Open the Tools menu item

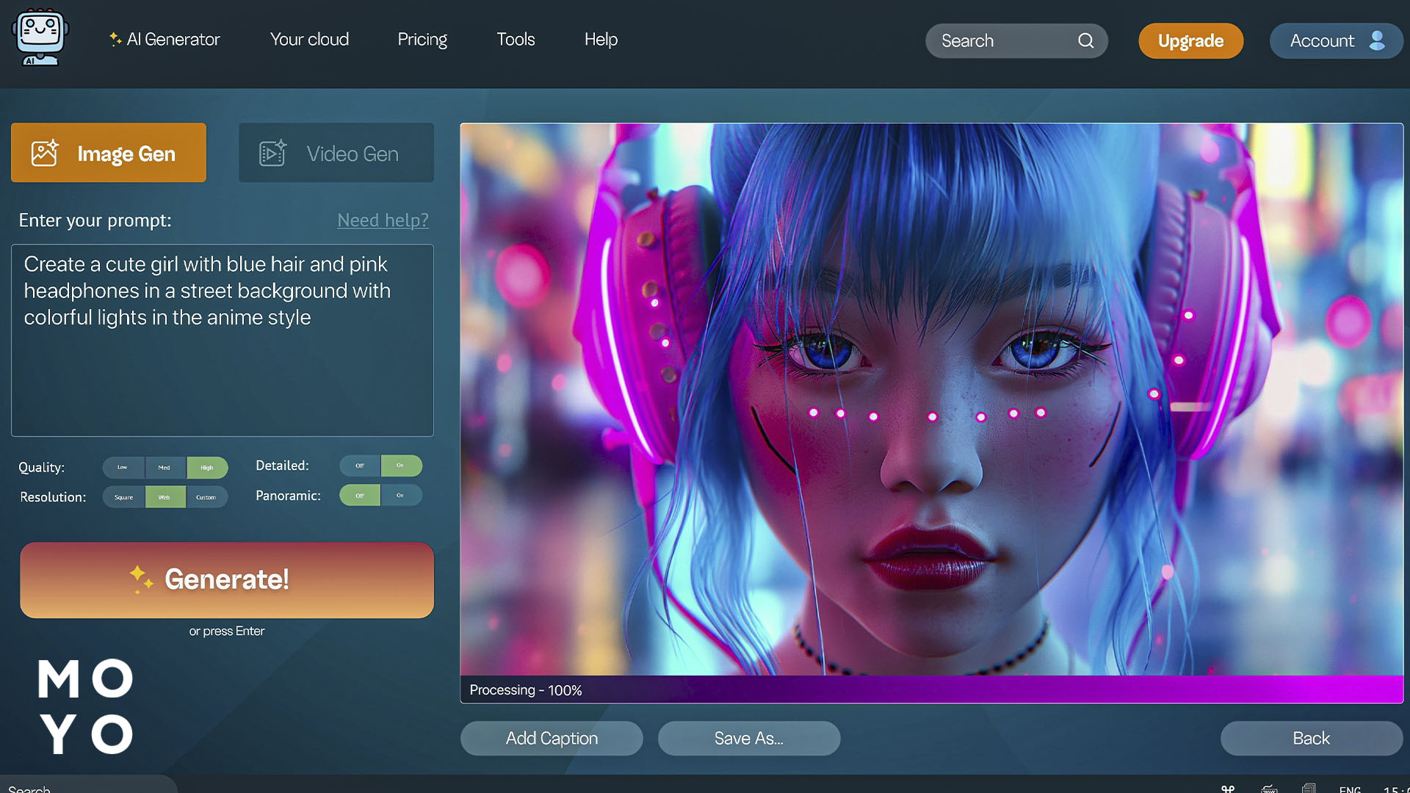tap(516, 40)
